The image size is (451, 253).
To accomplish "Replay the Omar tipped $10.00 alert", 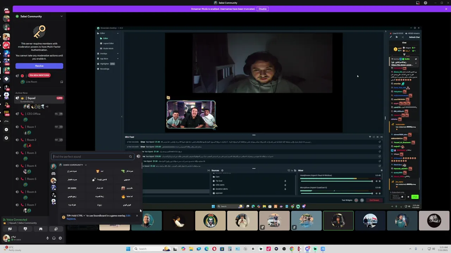I will pos(379,147).
